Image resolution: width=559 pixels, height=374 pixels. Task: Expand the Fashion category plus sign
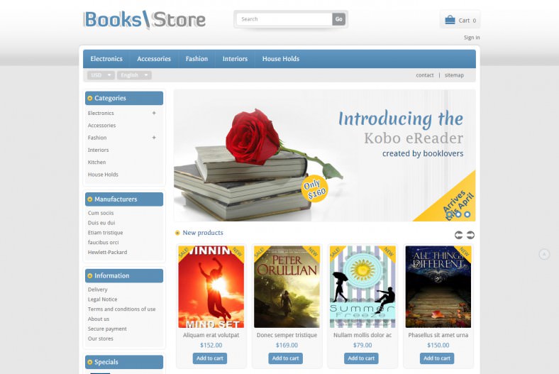154,138
